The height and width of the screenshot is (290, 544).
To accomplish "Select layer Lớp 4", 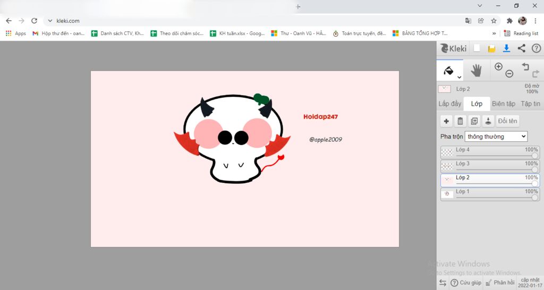I will pos(490,152).
